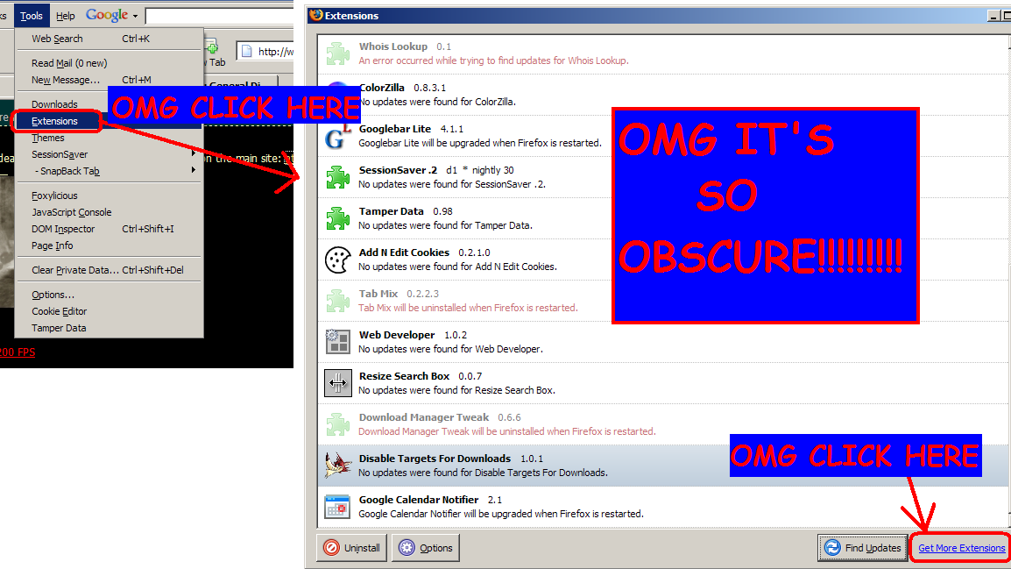Follow the Get More Extensions link
The width and height of the screenshot is (1011, 569).
pos(961,548)
